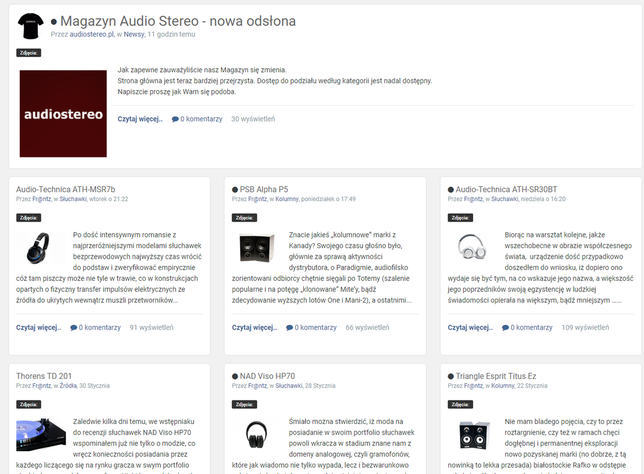This screenshot has height=474, width=644.
Task: Click the '66 wyświetleń' view count
Action: [367, 328]
